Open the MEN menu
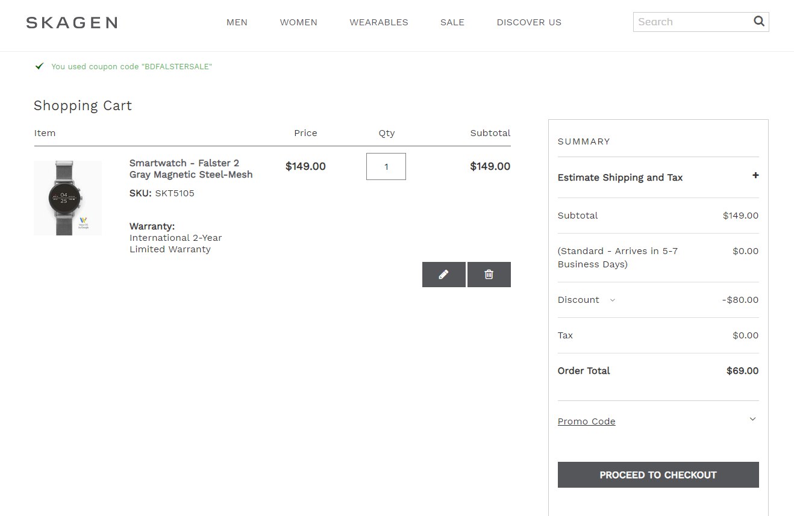Screen dimensions: 794x516 237,22
